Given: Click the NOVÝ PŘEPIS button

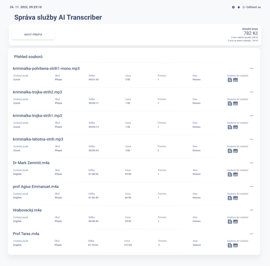Looking at the screenshot, I should pyautogui.click(x=33, y=35).
